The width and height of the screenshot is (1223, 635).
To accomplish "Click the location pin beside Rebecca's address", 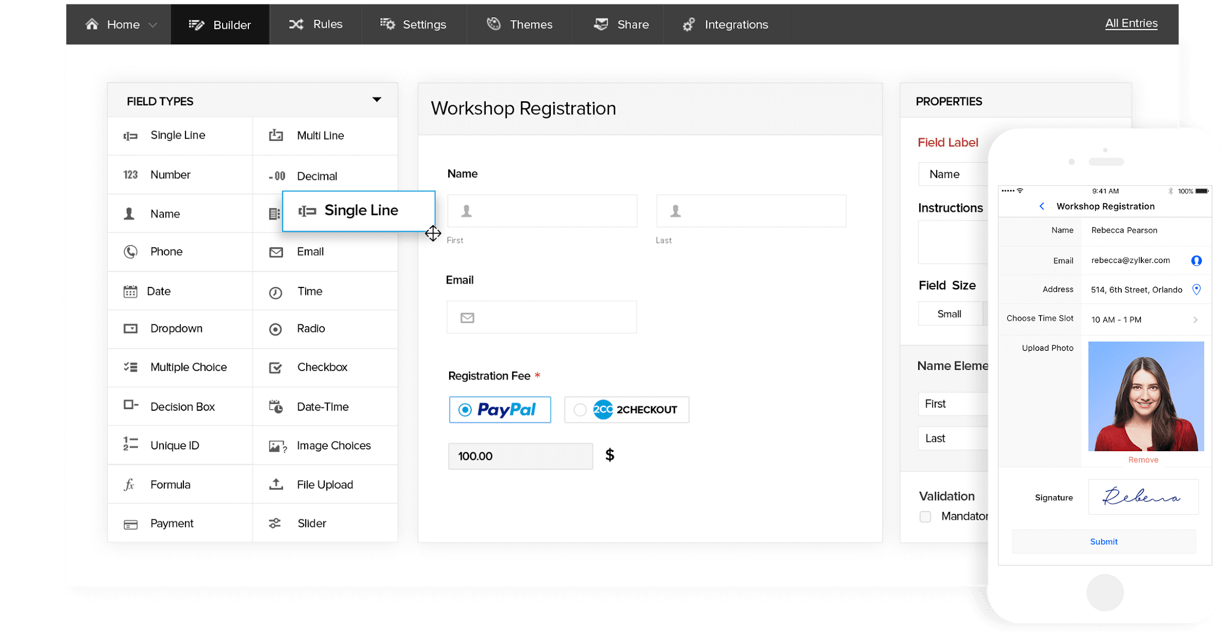I will [x=1197, y=289].
